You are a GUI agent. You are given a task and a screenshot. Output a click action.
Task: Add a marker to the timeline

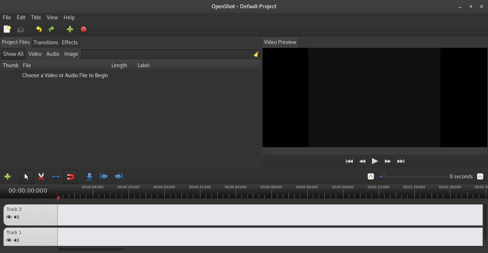coord(90,177)
